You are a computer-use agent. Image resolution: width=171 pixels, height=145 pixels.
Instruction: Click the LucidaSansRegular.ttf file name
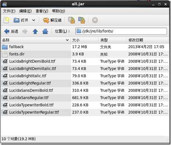pyautogui.click(x=29, y=98)
